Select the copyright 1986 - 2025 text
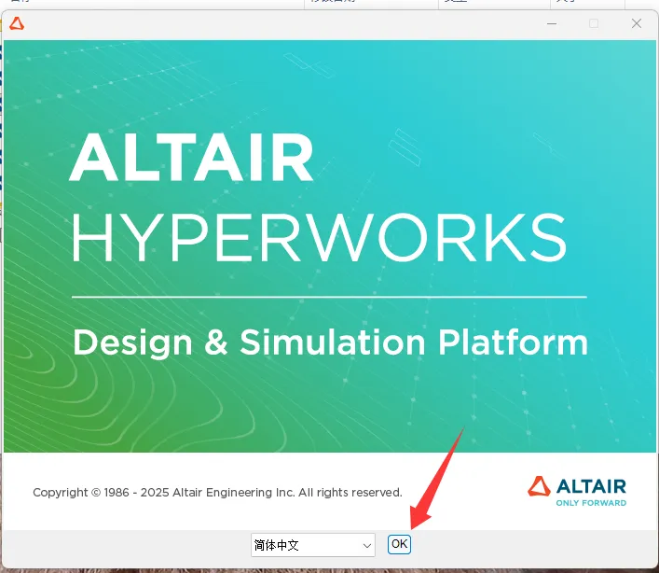 tap(217, 492)
